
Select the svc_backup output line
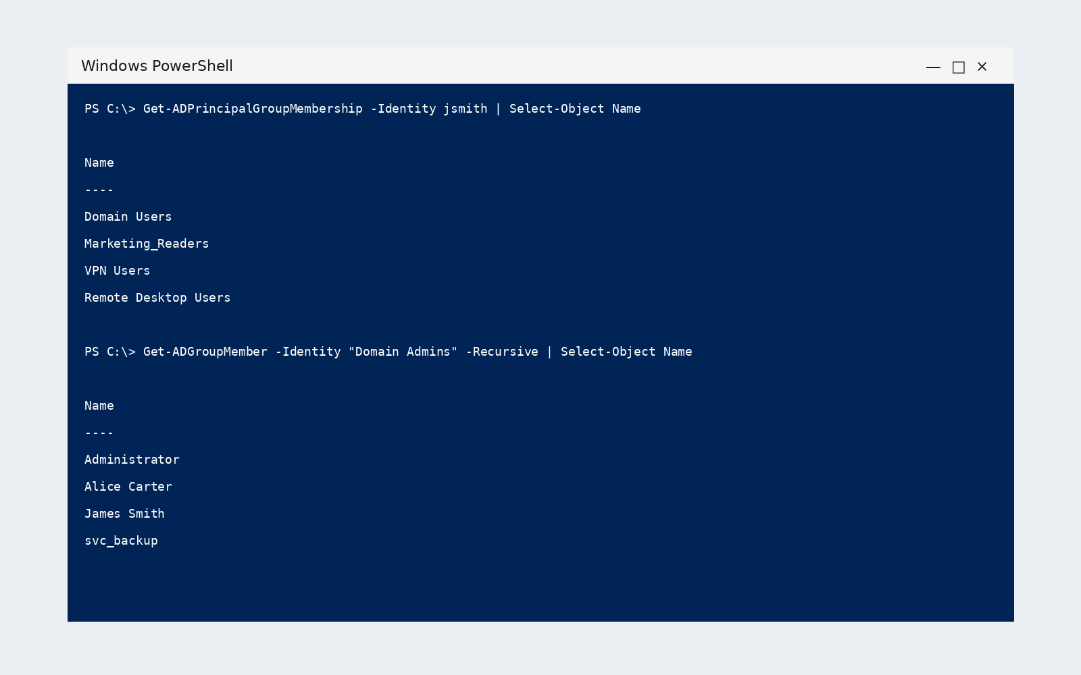click(x=121, y=541)
